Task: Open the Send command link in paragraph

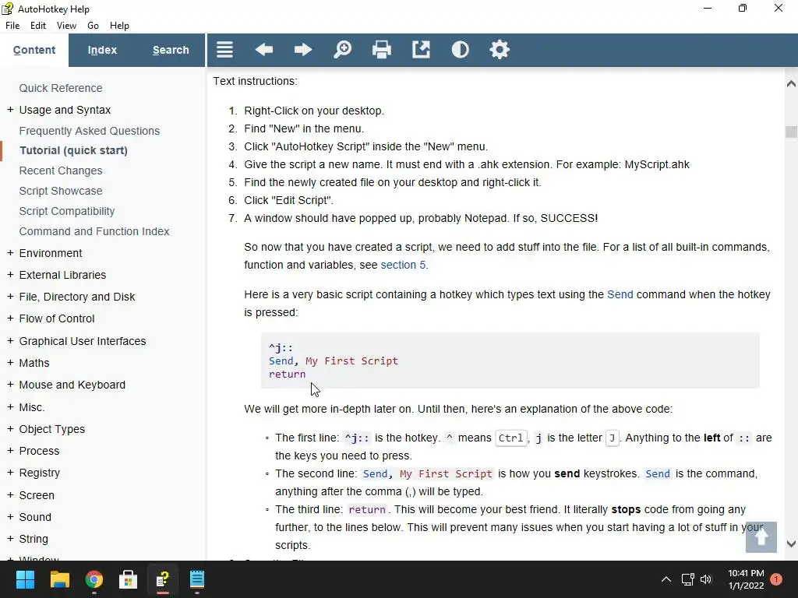Action: [620, 294]
